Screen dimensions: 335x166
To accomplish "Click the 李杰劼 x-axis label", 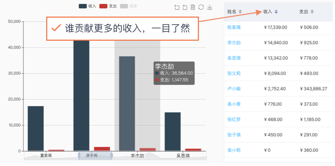I will tap(137, 156).
